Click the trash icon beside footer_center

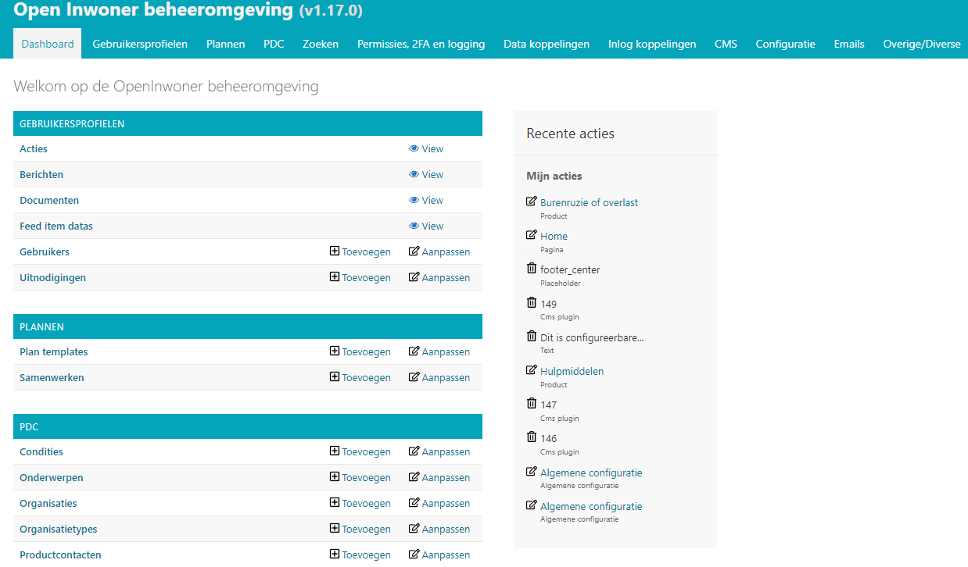tap(532, 269)
